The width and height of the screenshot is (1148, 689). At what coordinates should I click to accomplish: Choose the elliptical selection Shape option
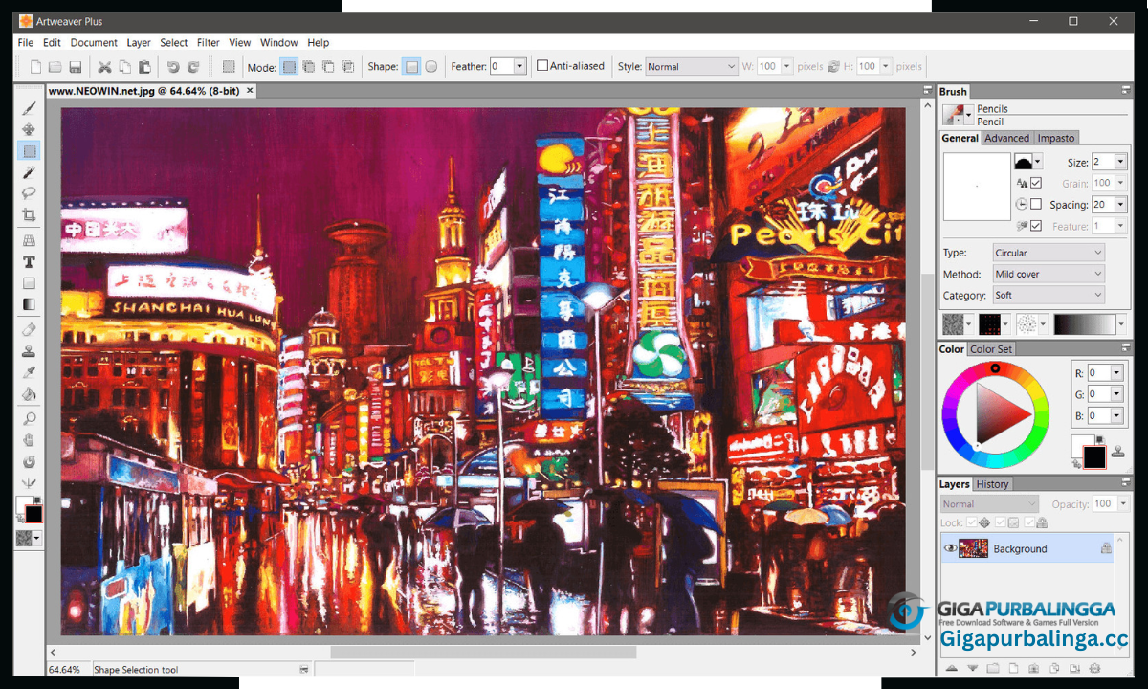pyautogui.click(x=431, y=67)
